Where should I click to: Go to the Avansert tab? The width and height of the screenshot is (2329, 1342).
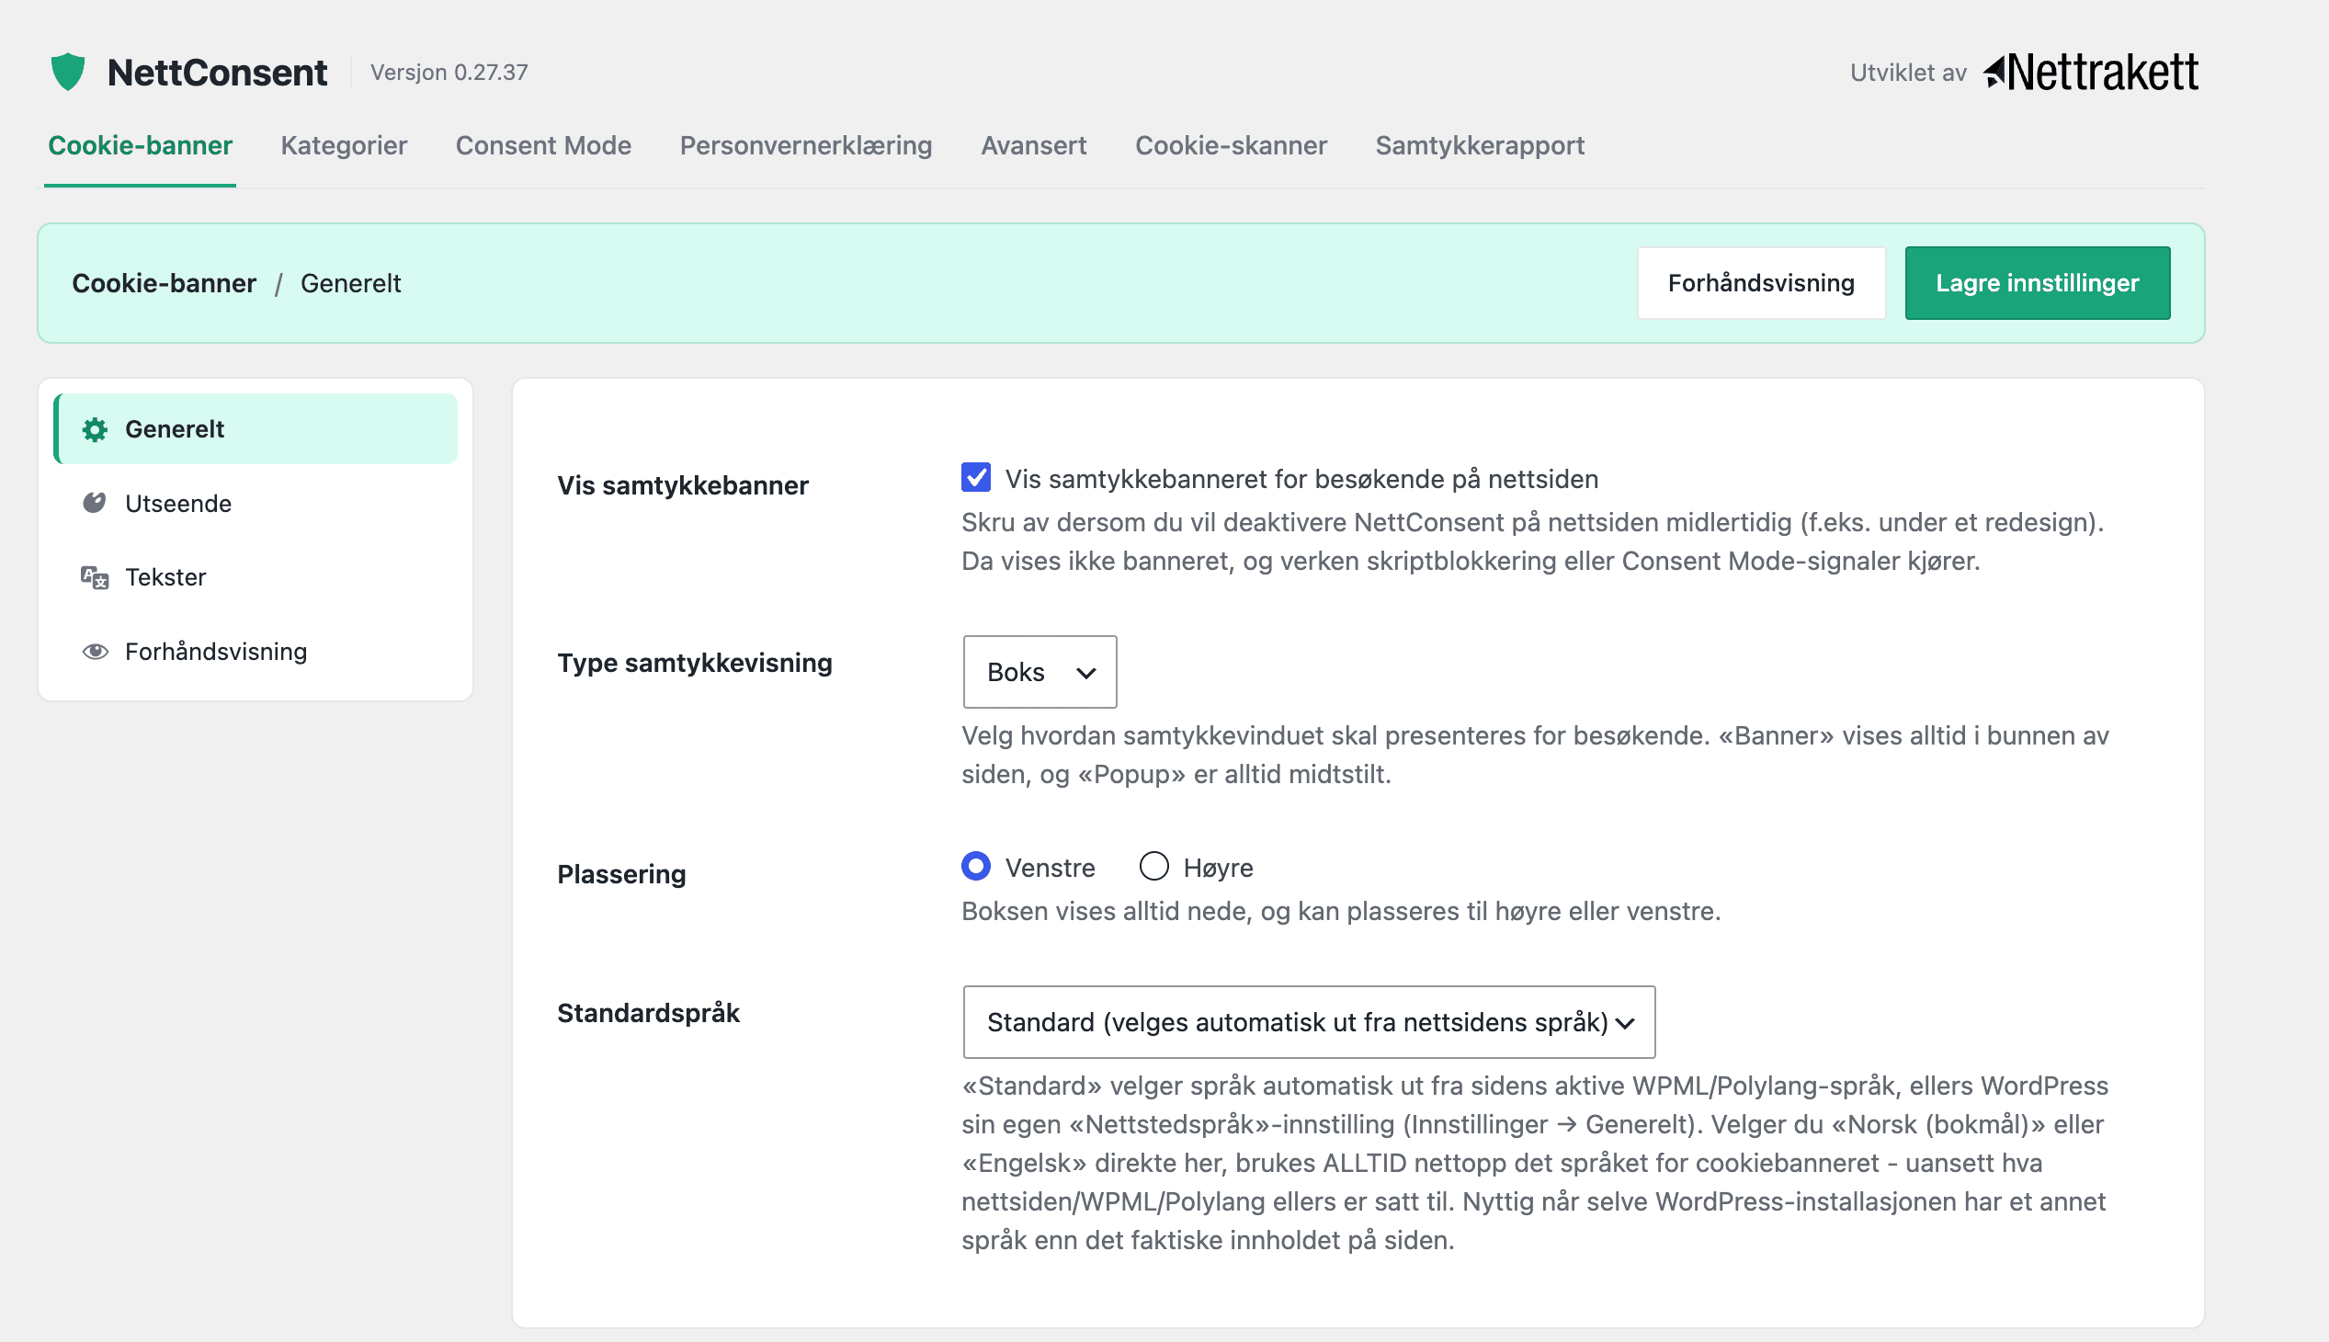click(1033, 145)
